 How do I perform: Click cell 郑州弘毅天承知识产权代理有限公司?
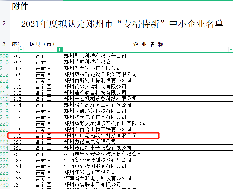148,123
